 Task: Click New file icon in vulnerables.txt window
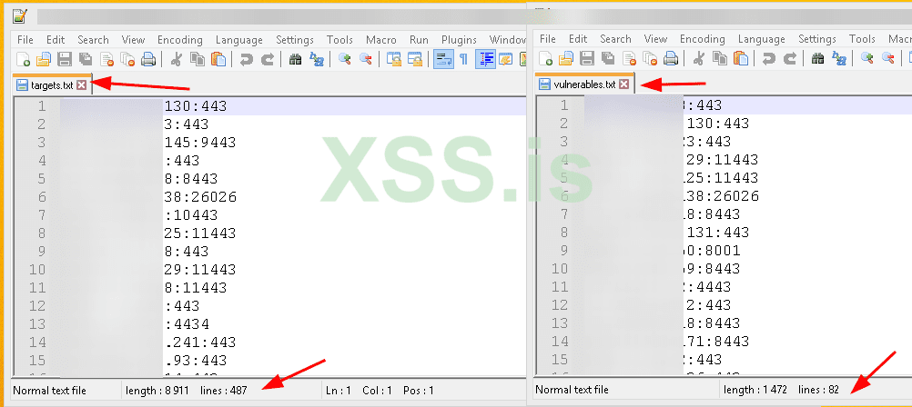[x=545, y=58]
